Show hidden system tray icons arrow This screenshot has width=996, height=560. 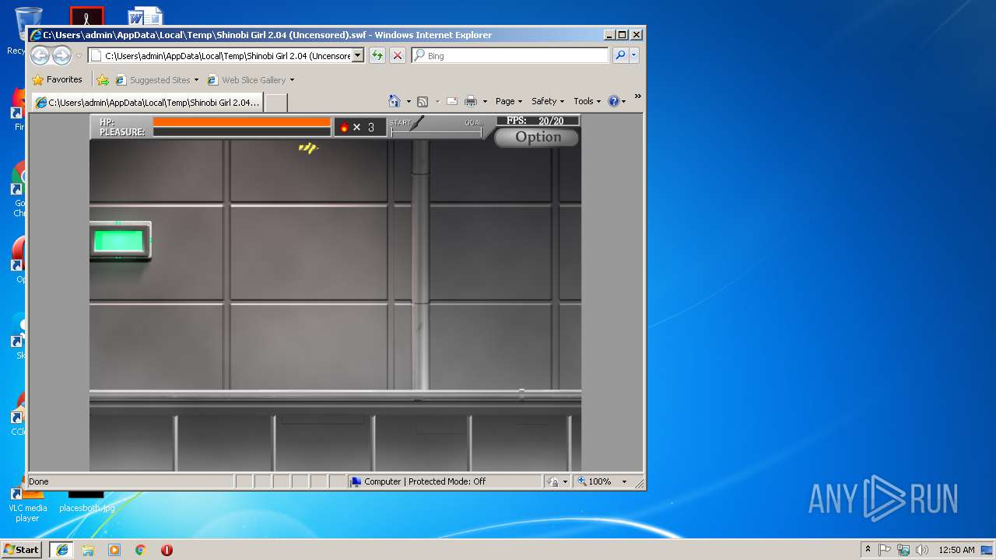(868, 550)
